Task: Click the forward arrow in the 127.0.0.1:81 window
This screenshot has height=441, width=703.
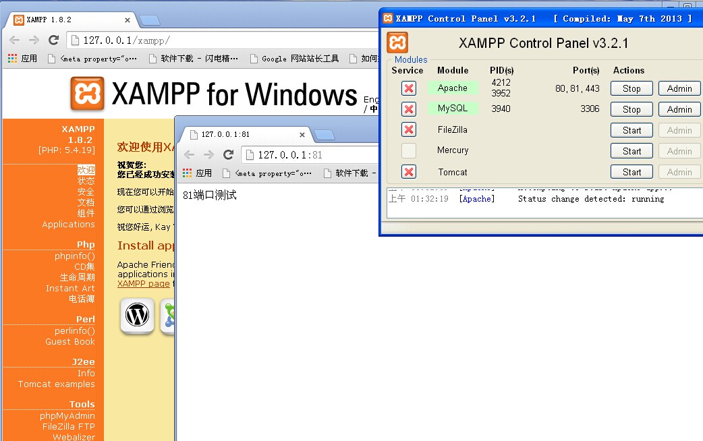Action: tap(208, 154)
